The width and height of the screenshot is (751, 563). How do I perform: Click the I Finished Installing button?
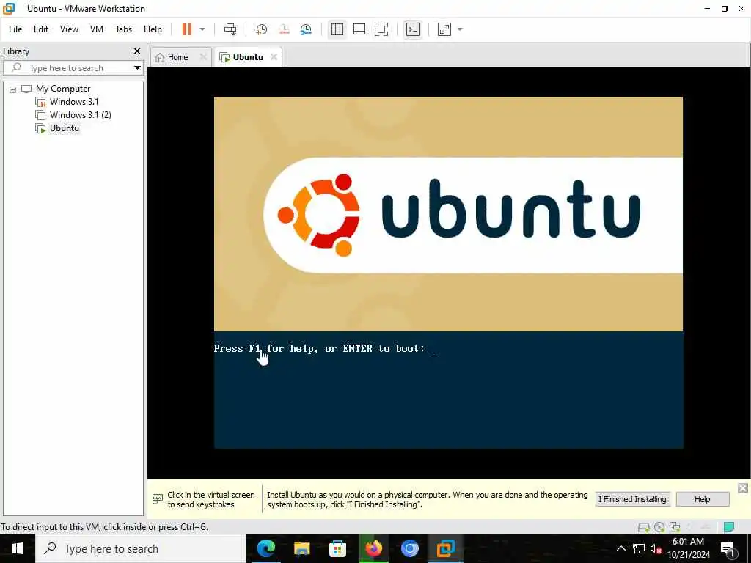632,499
